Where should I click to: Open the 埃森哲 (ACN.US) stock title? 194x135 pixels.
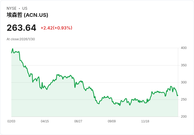(x=27, y=15)
